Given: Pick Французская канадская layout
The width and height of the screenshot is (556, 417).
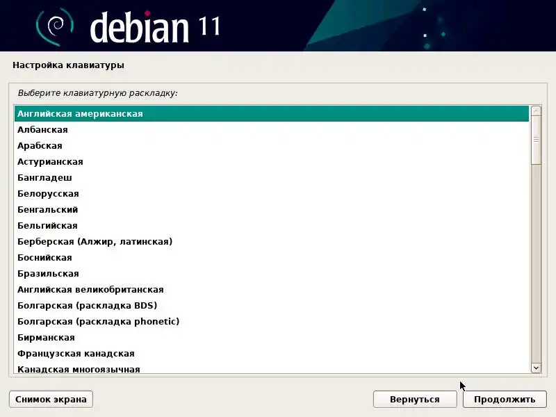Looking at the screenshot, I should [x=272, y=353].
